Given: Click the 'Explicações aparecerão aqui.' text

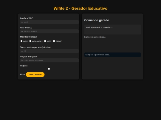Looking at the screenshot, I should tap(95, 37).
